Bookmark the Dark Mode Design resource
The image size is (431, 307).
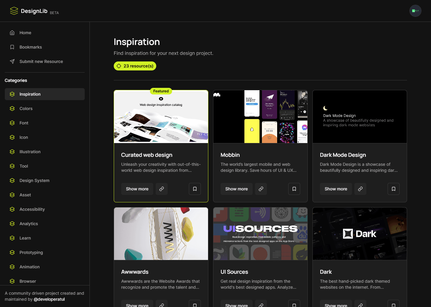394,189
